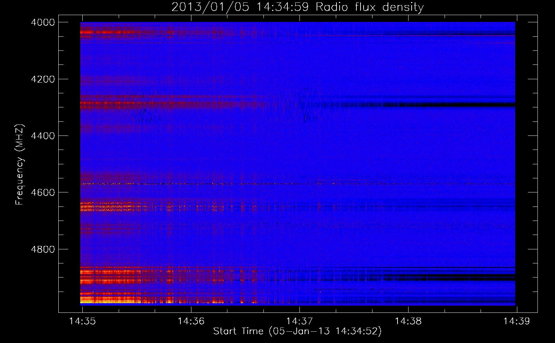The width and height of the screenshot is (555, 343).
Task: Click the 14:39 time axis label
Action: (517, 321)
